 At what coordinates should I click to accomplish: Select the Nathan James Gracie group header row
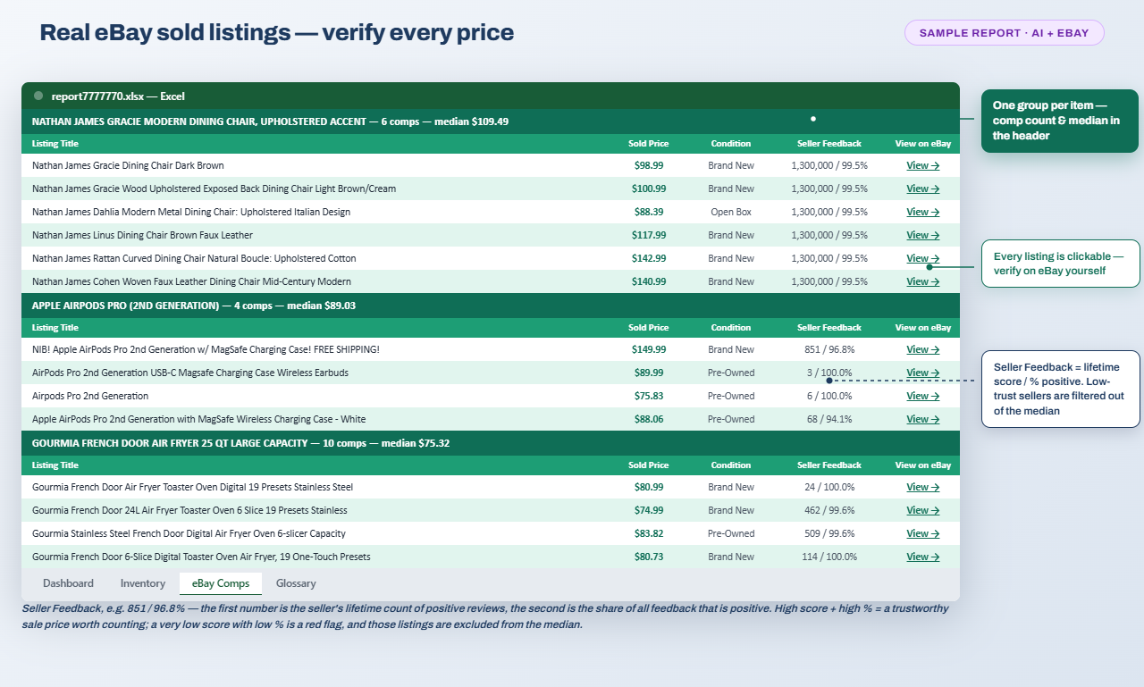[x=491, y=121]
